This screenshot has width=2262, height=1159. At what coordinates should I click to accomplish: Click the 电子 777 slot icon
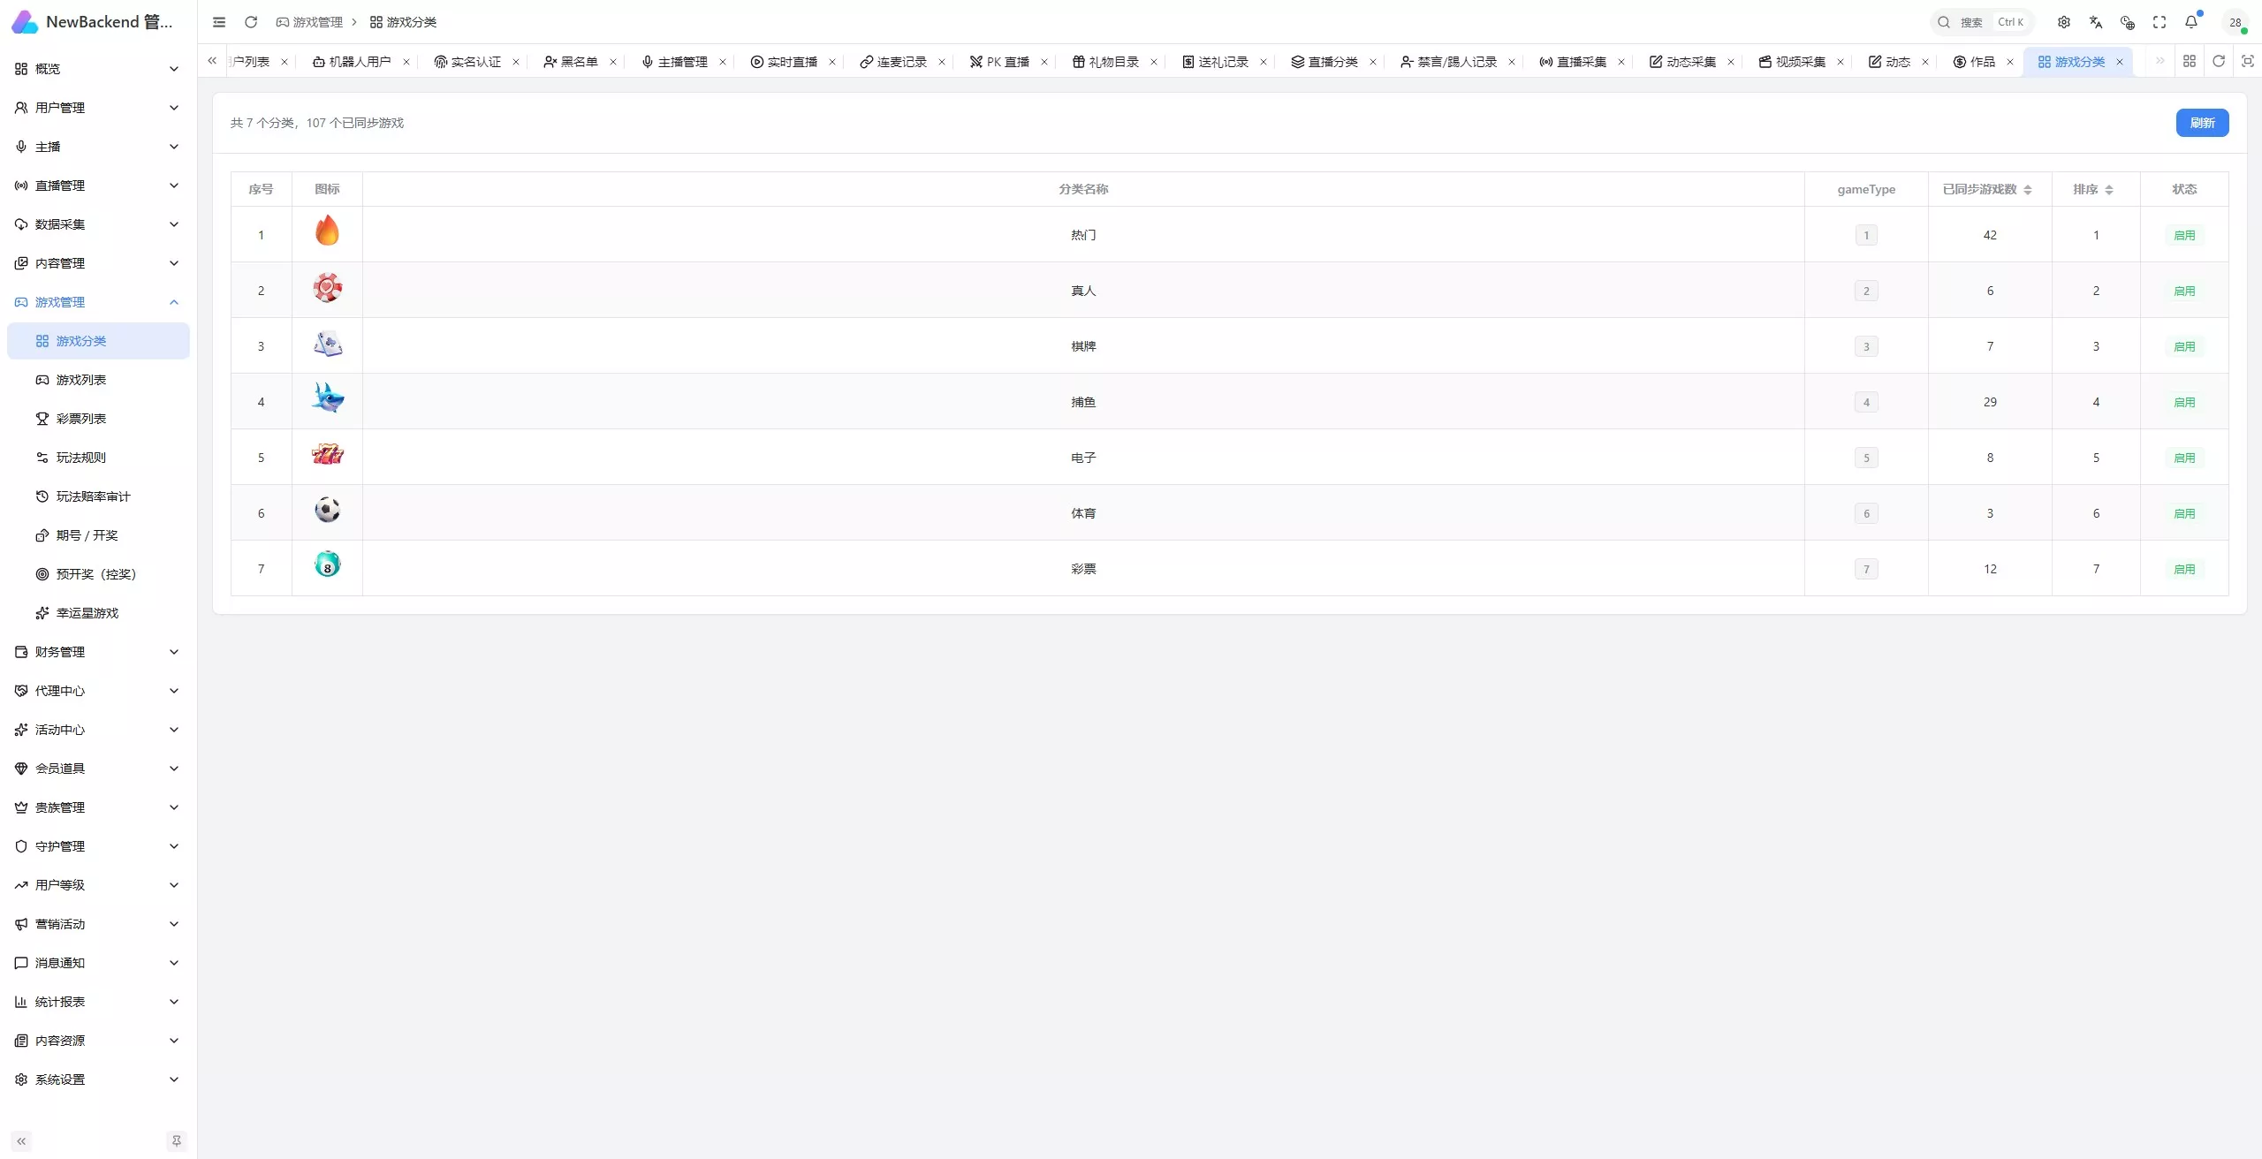tap(327, 454)
